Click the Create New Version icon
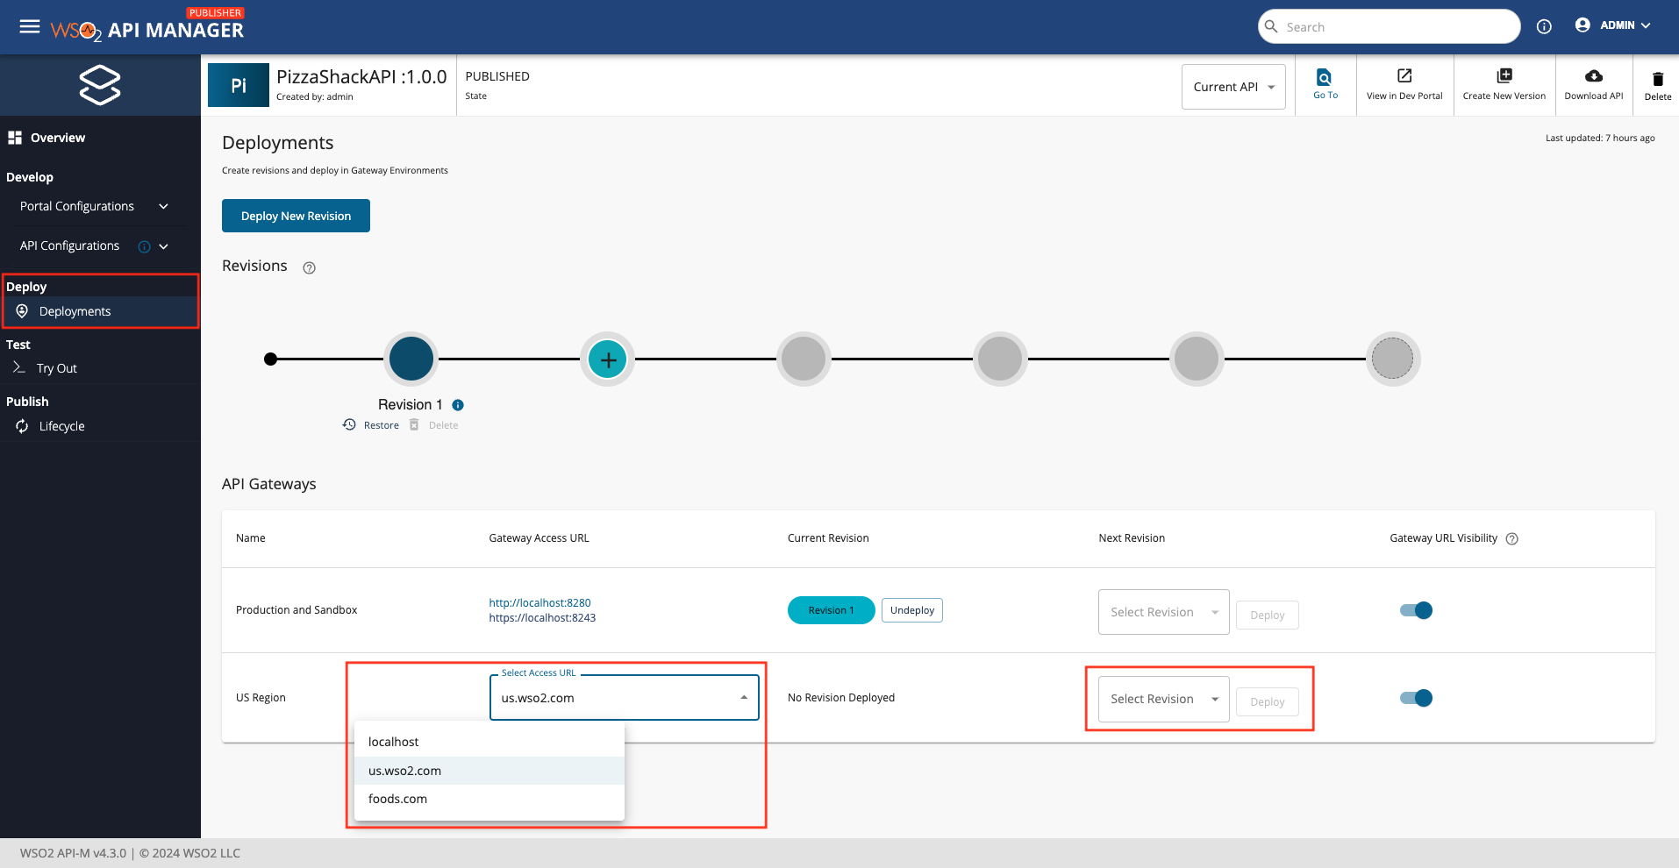 1504,84
